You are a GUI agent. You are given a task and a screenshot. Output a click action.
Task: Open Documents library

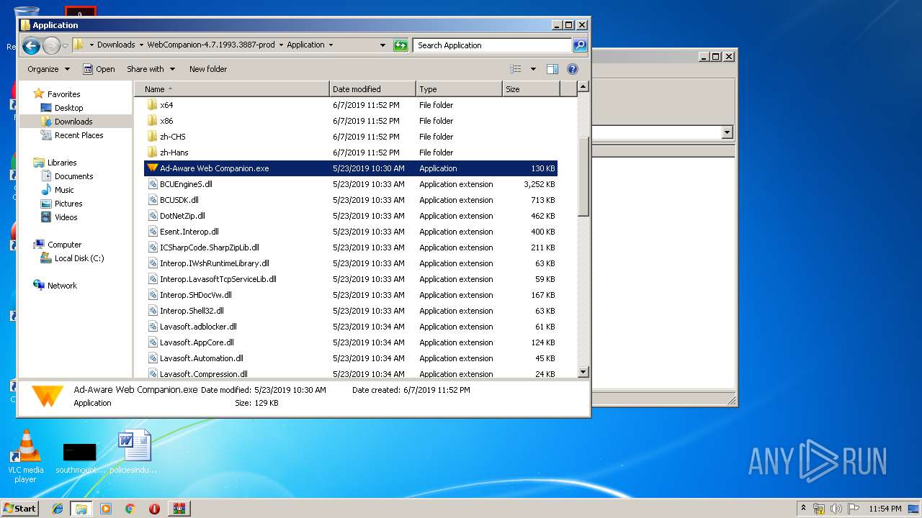[73, 176]
